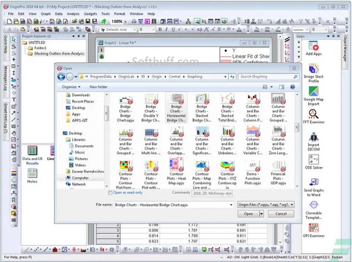Click the Back arrow in Open dialog
The width and height of the screenshot is (352, 262).
(61, 76)
